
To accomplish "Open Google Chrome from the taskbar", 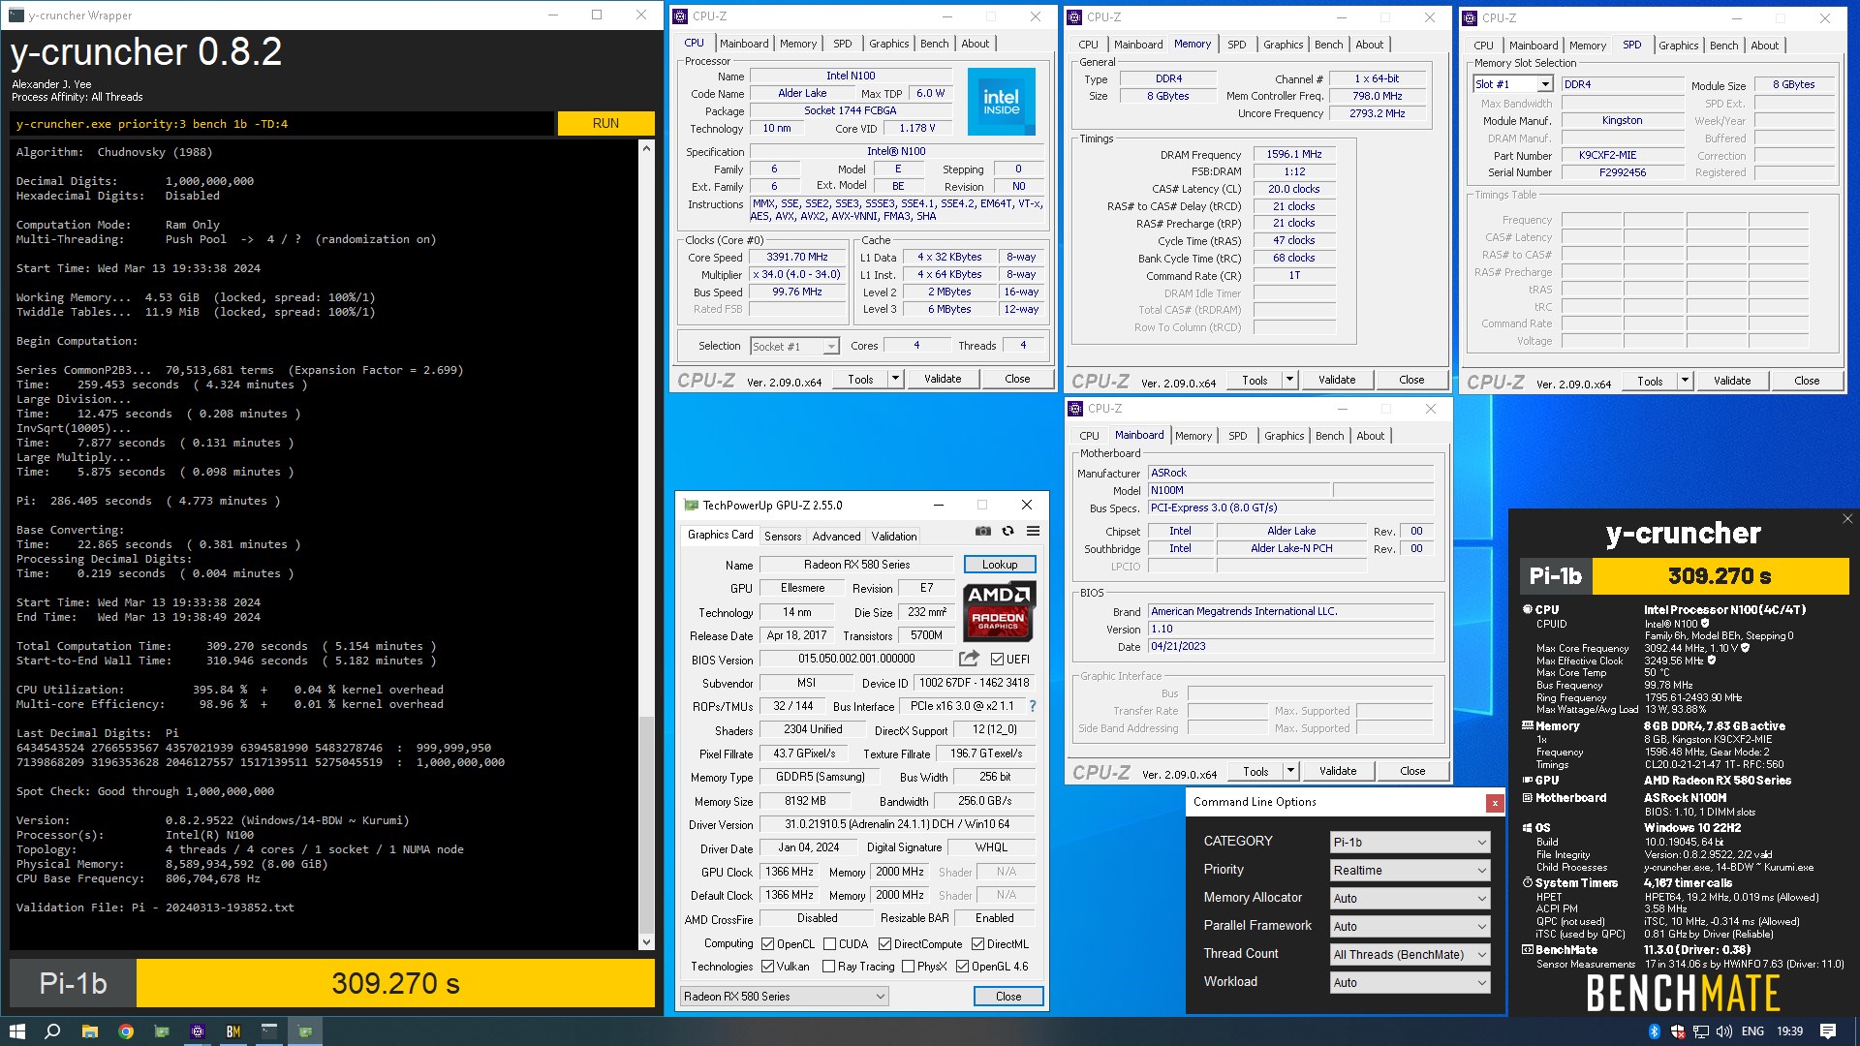I will [126, 1031].
